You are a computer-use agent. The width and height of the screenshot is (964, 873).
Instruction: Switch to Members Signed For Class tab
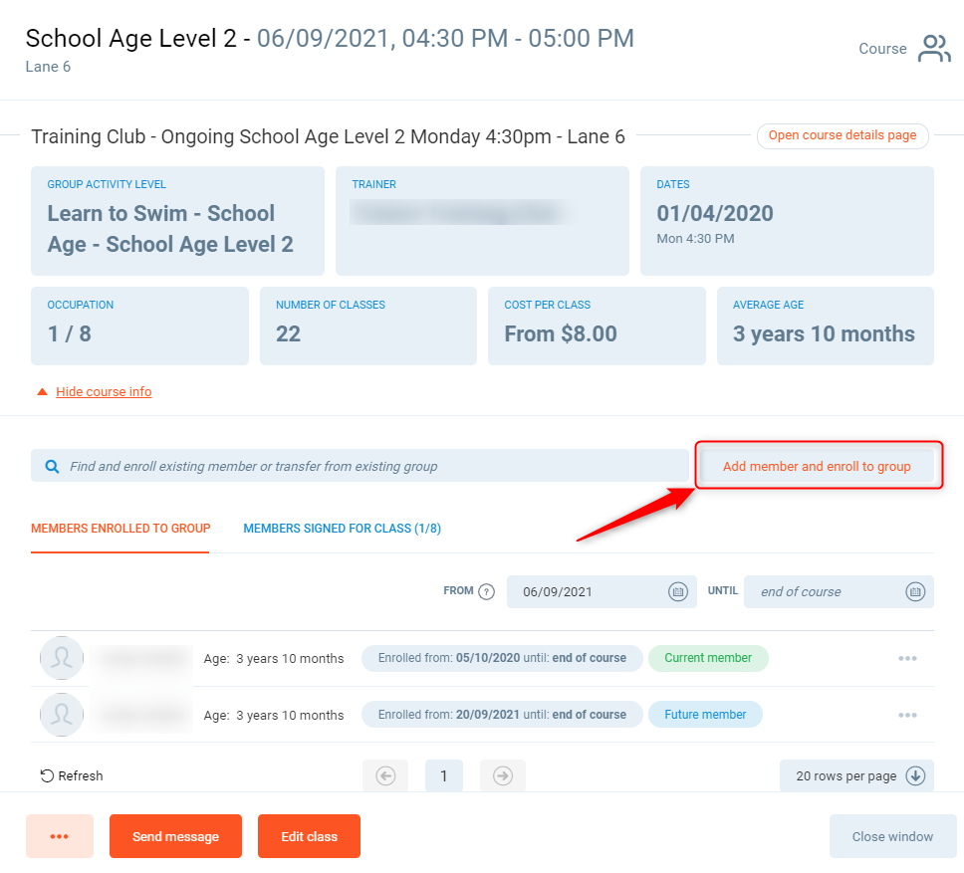point(342,529)
